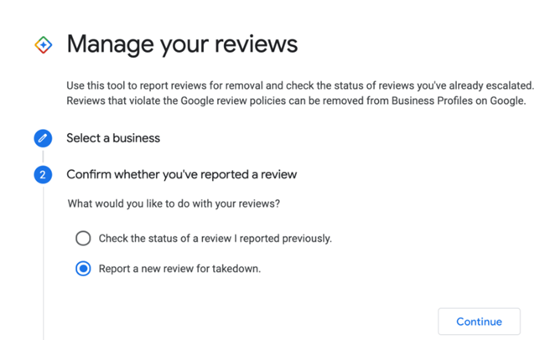This screenshot has height=340, width=545.
Task: Click the pencil edit icon for step one
Action: 43,138
